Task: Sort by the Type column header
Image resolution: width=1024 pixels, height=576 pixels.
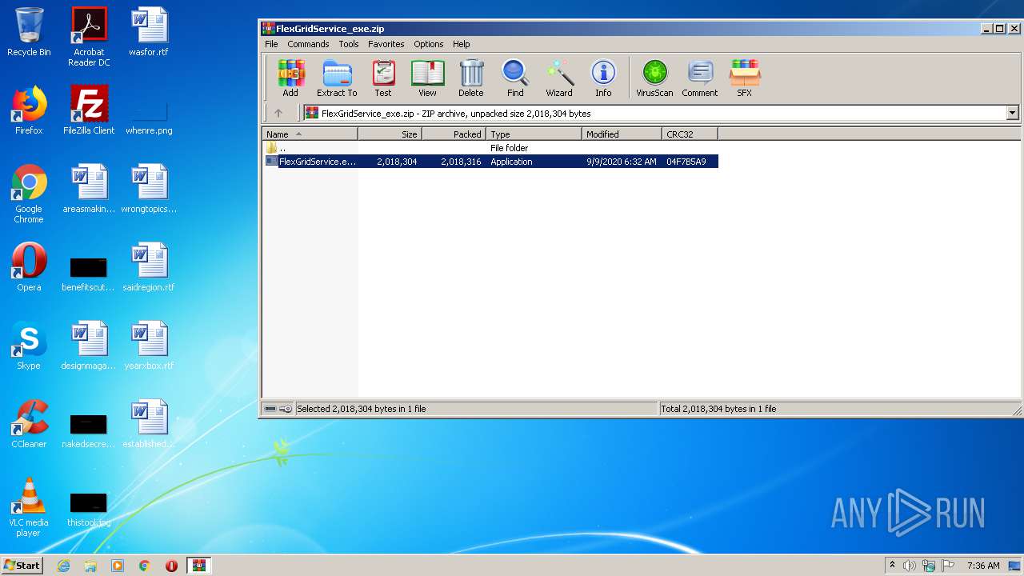Action: pos(534,134)
